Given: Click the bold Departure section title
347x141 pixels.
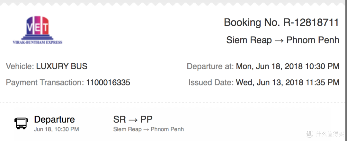Looking at the screenshot, I should click(54, 119).
